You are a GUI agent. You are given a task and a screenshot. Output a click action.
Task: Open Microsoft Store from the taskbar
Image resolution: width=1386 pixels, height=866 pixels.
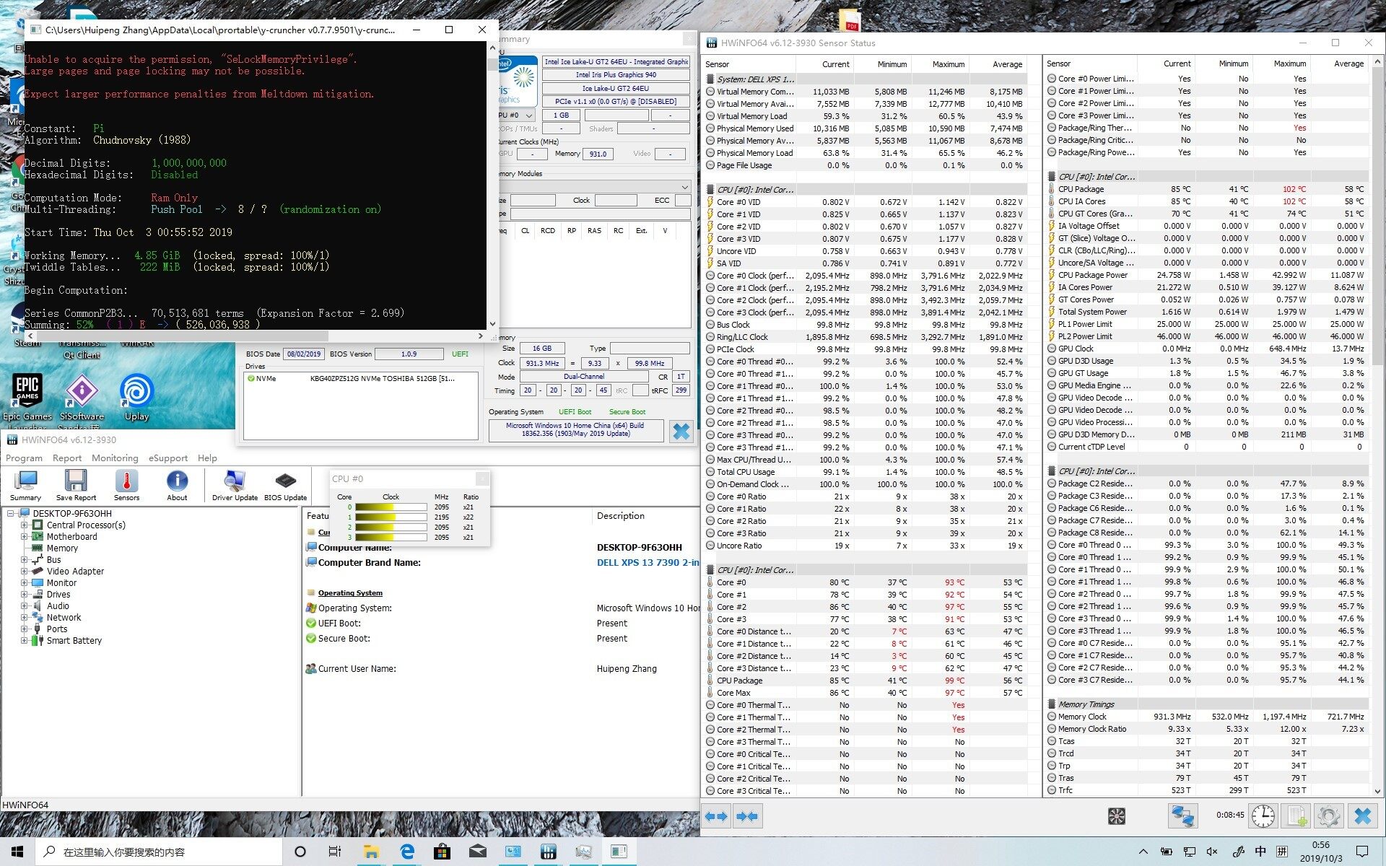[443, 852]
